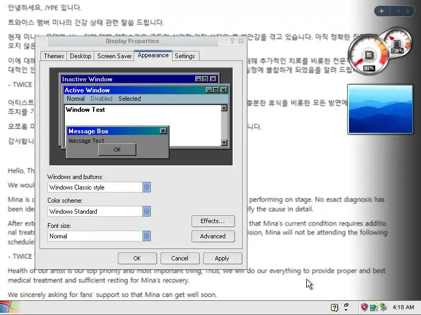Select the Appearance tab
The height and width of the screenshot is (315, 421).
(153, 56)
